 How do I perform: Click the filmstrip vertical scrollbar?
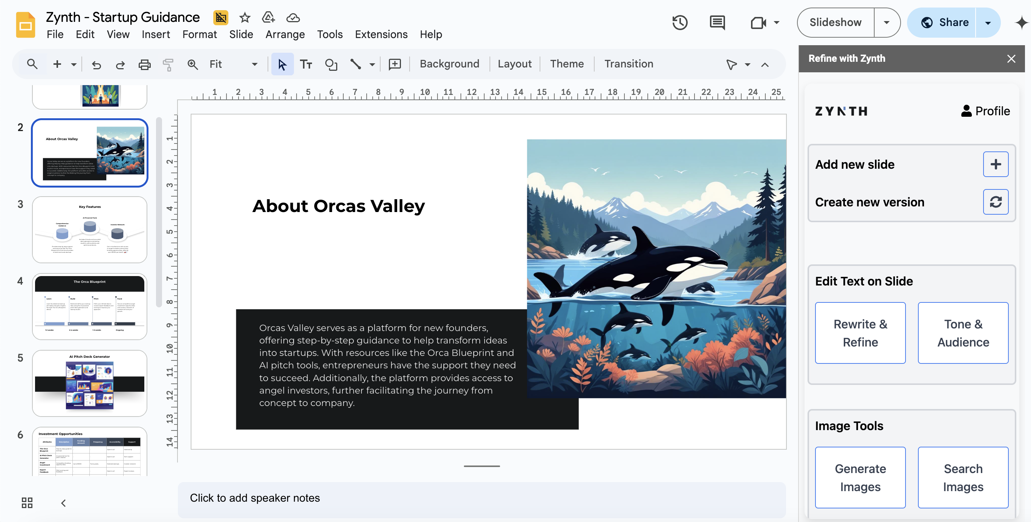click(159, 212)
